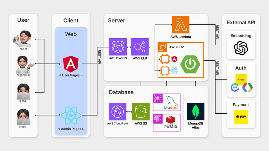Screen dimensions: 269x151
Task: Click the 'Auth' card title
Action: (241, 68)
